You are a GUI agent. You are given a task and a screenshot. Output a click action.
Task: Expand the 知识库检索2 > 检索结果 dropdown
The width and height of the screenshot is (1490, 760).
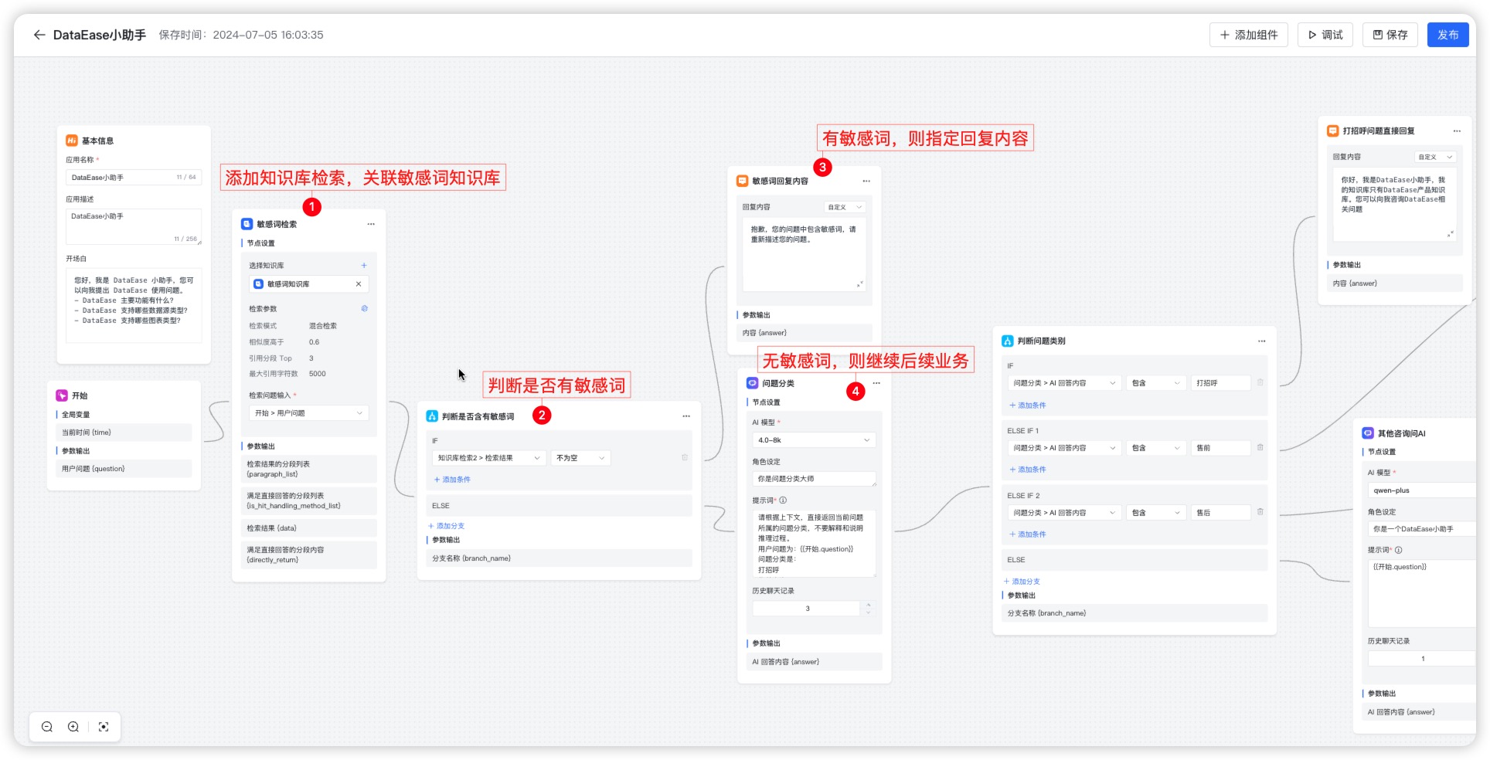pos(489,458)
